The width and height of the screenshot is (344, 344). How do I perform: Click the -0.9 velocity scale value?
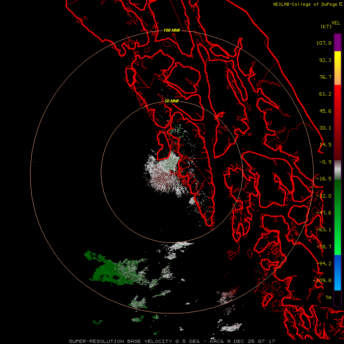[x=325, y=162]
